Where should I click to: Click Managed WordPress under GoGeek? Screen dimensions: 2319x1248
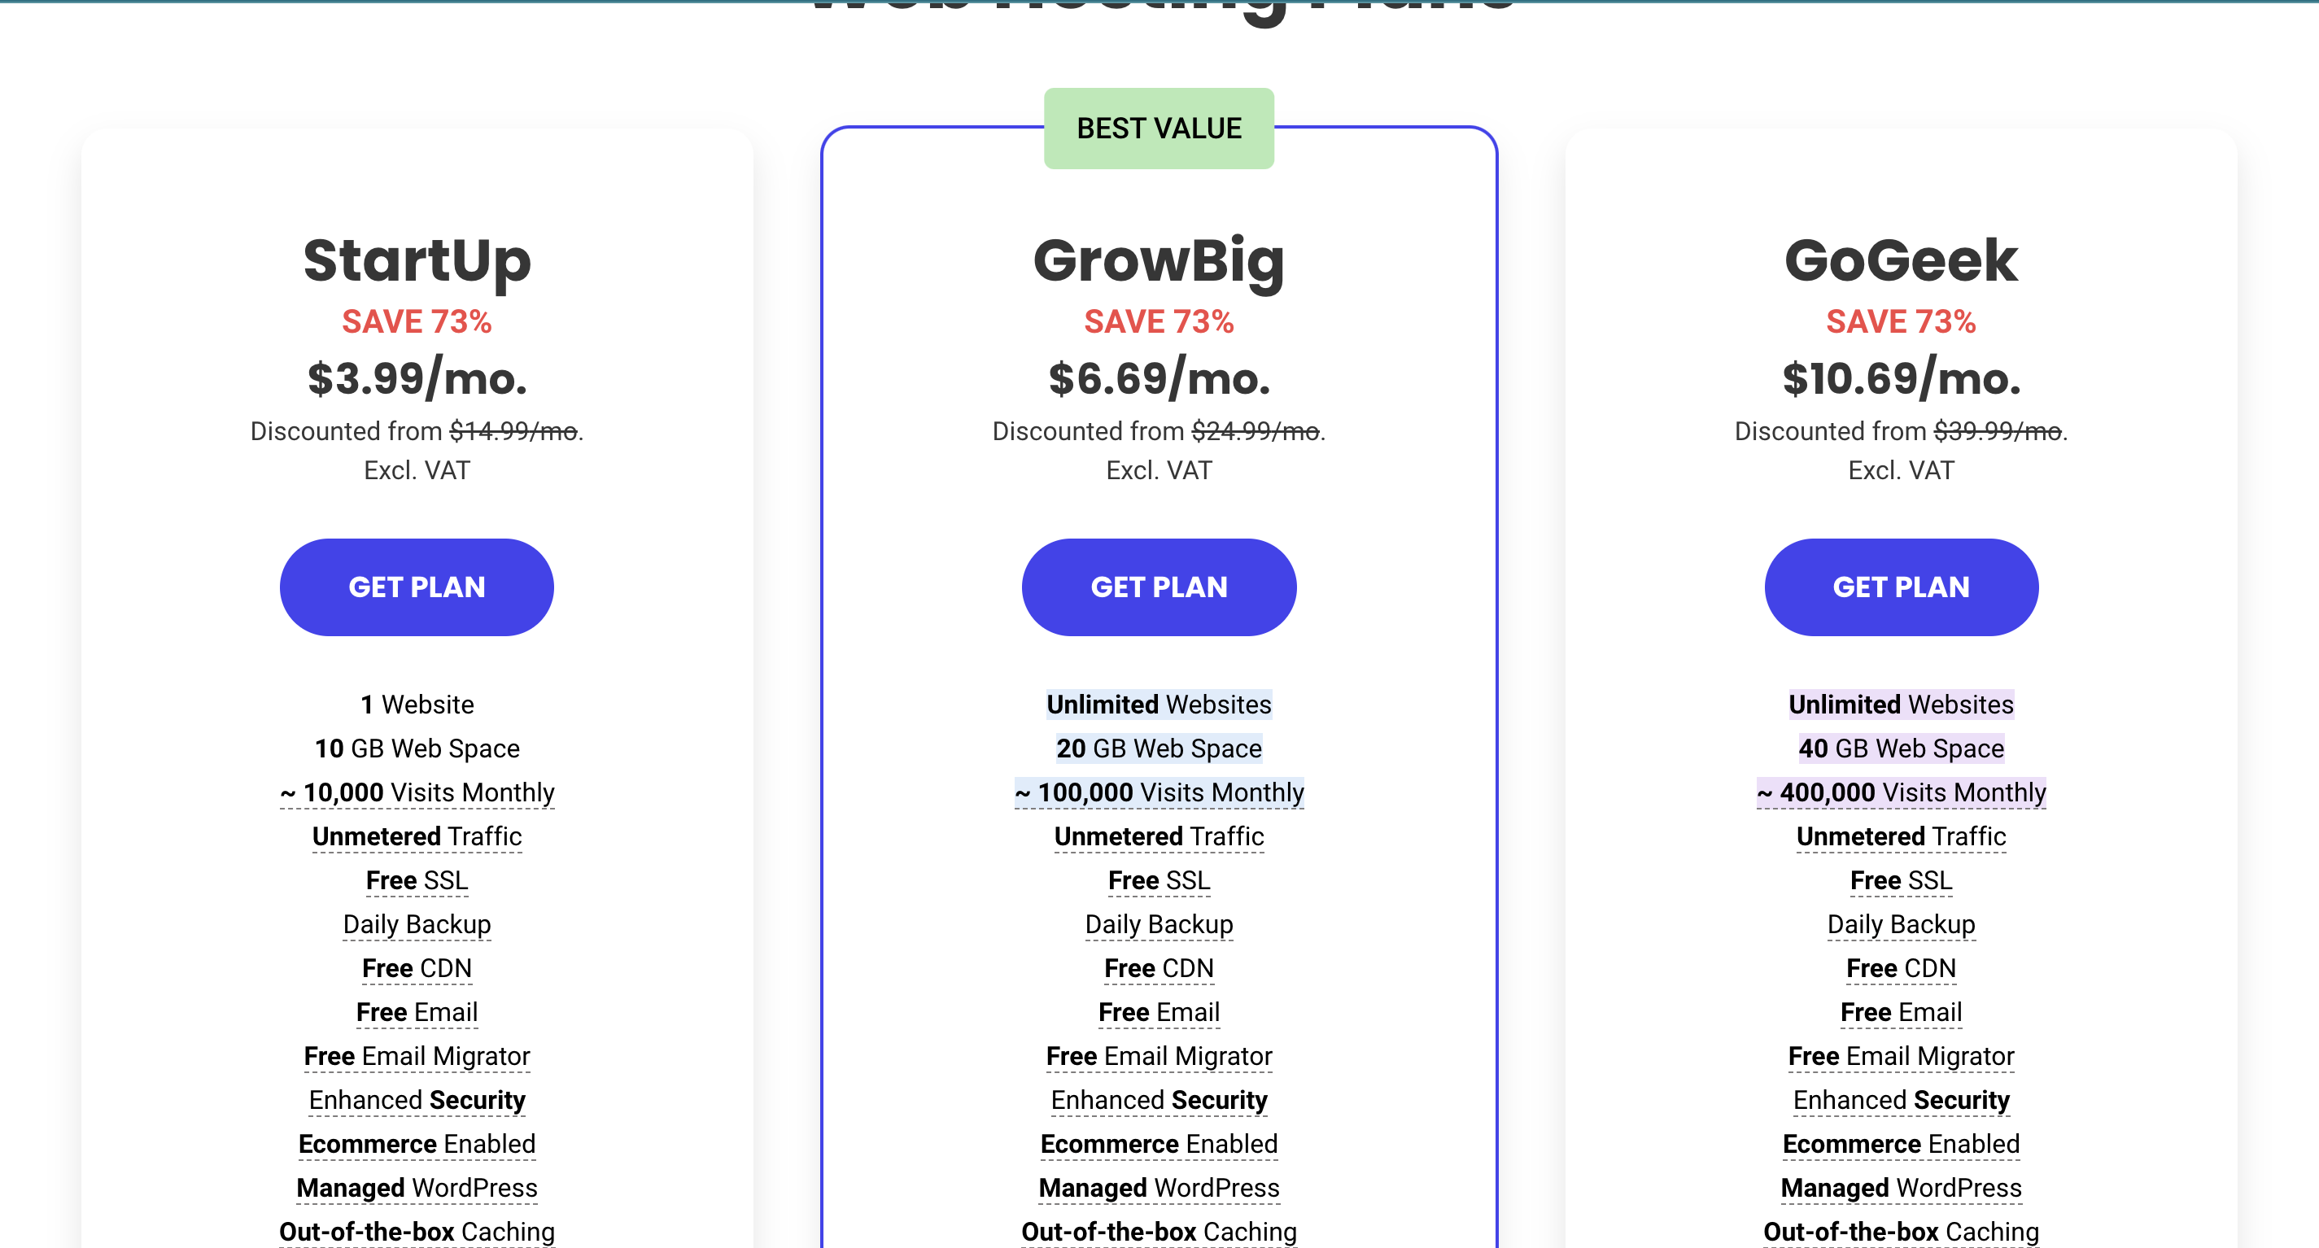[x=1902, y=1187]
